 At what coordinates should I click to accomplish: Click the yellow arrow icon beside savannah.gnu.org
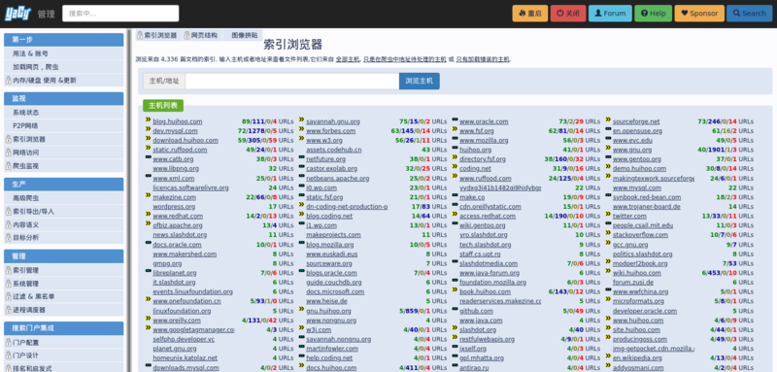(x=301, y=119)
